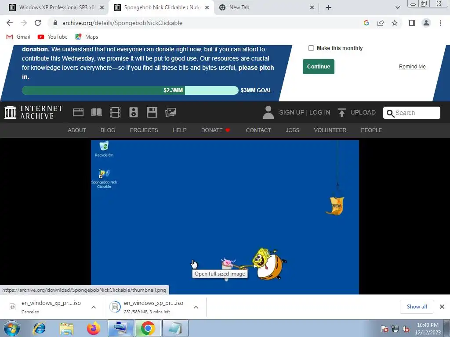Click the Google icon in address bar
450x337 pixels.
366,23
